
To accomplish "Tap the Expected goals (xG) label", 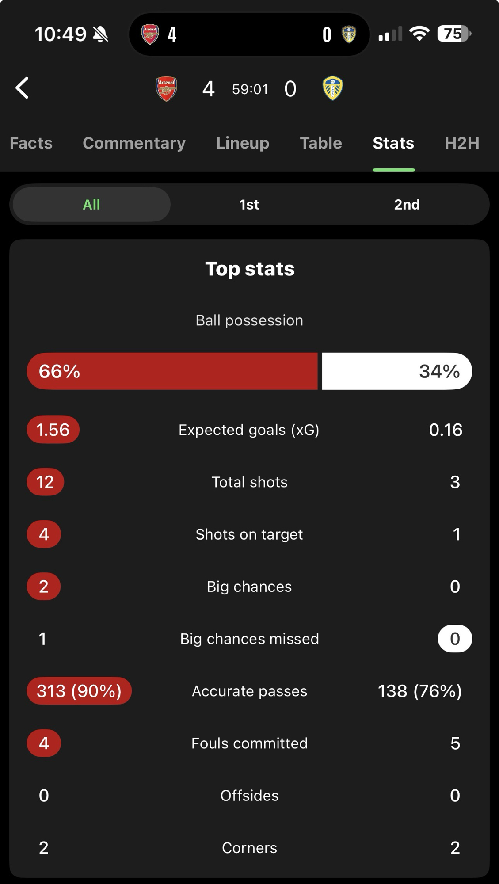I will (249, 430).
